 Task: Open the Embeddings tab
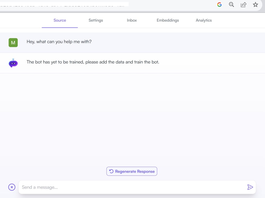click(x=168, y=20)
